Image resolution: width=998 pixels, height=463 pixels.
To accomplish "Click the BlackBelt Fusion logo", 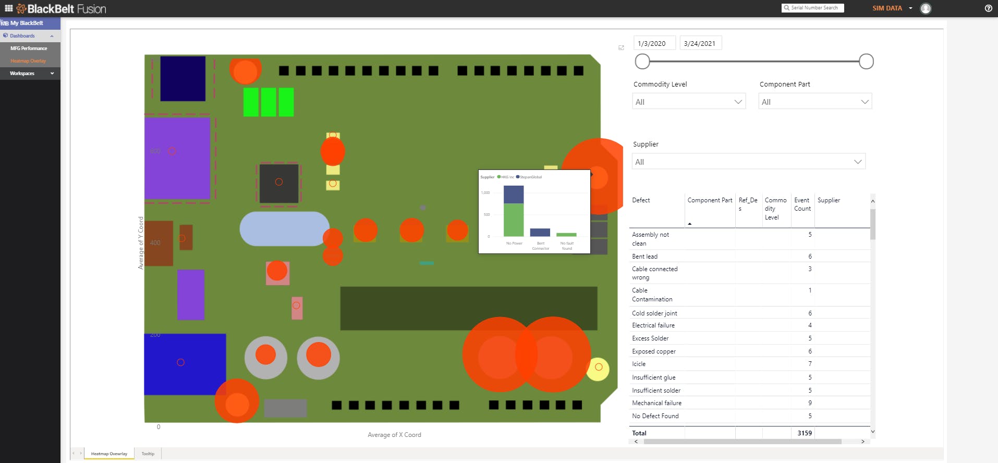I will (x=62, y=9).
